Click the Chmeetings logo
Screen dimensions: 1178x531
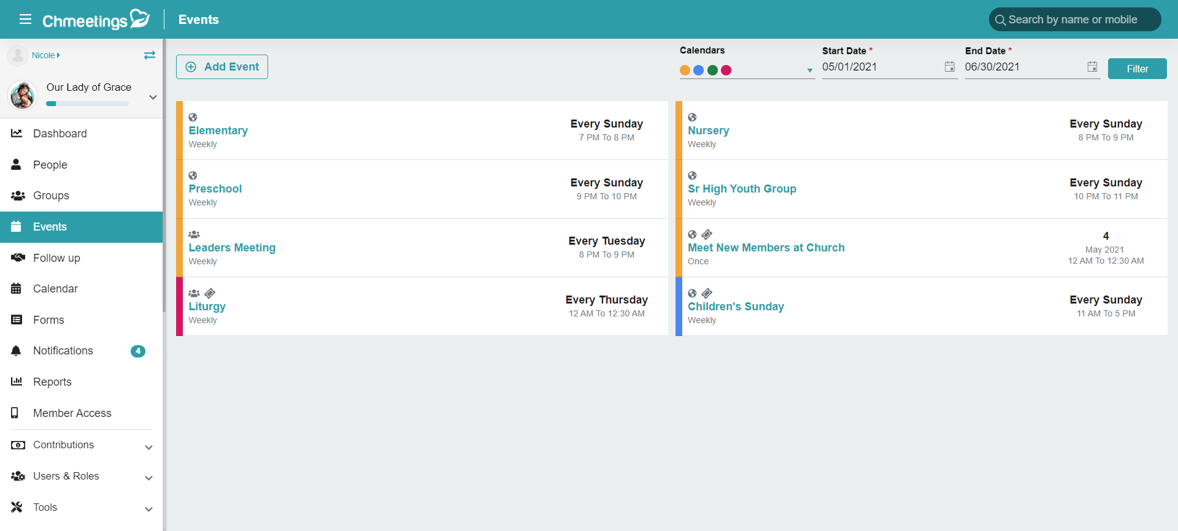tap(96, 20)
